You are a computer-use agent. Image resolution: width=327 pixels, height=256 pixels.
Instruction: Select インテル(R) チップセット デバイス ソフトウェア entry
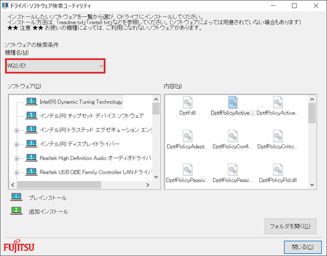[x=92, y=116]
